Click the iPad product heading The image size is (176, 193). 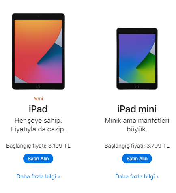point(38,109)
